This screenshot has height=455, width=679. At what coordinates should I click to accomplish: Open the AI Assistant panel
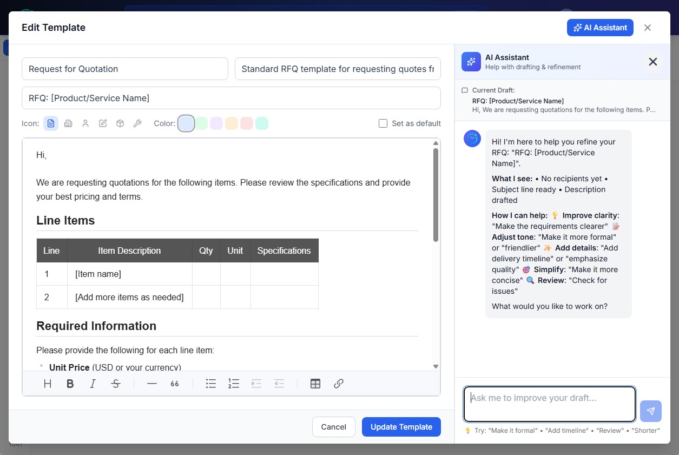point(600,27)
